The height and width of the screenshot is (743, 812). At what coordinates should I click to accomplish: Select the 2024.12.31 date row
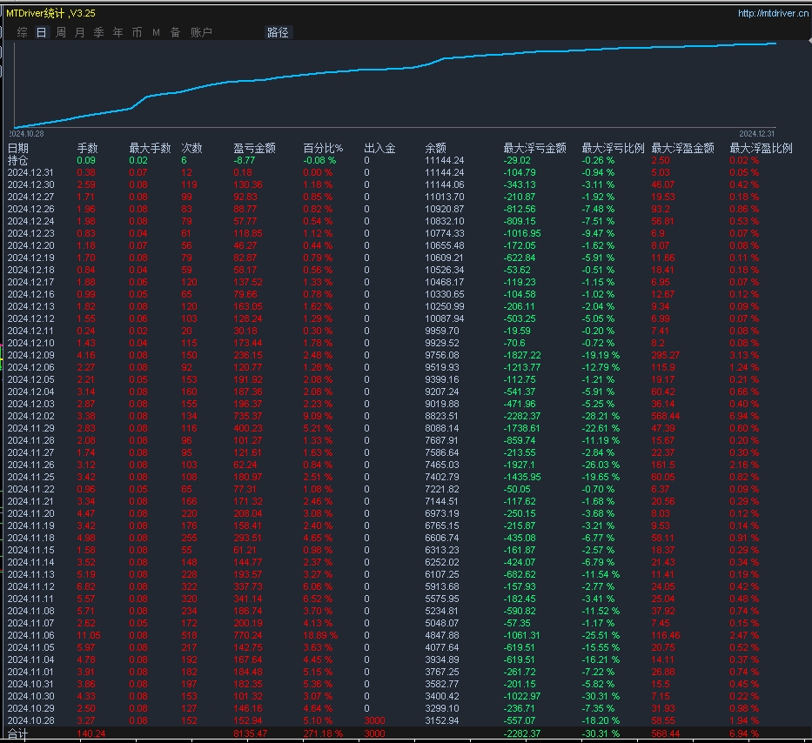pos(30,172)
